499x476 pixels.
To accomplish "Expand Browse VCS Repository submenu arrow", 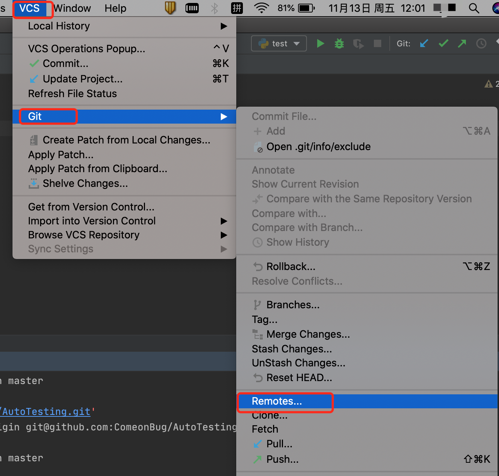I will (224, 235).
